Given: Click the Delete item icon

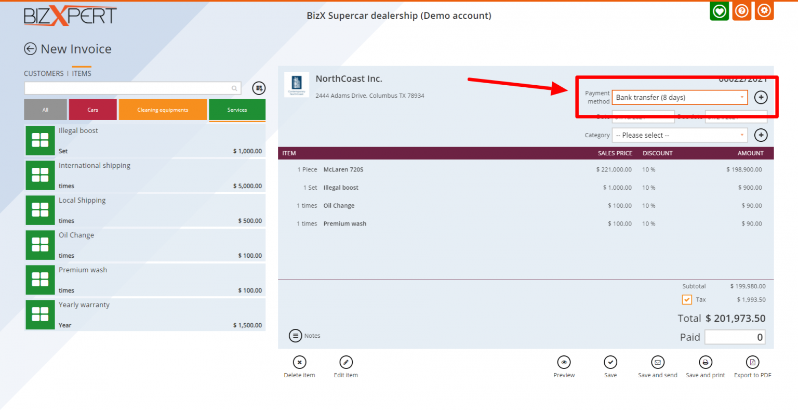Looking at the screenshot, I should 299,362.
